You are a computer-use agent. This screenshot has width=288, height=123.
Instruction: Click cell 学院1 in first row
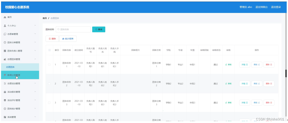(x=169, y=65)
